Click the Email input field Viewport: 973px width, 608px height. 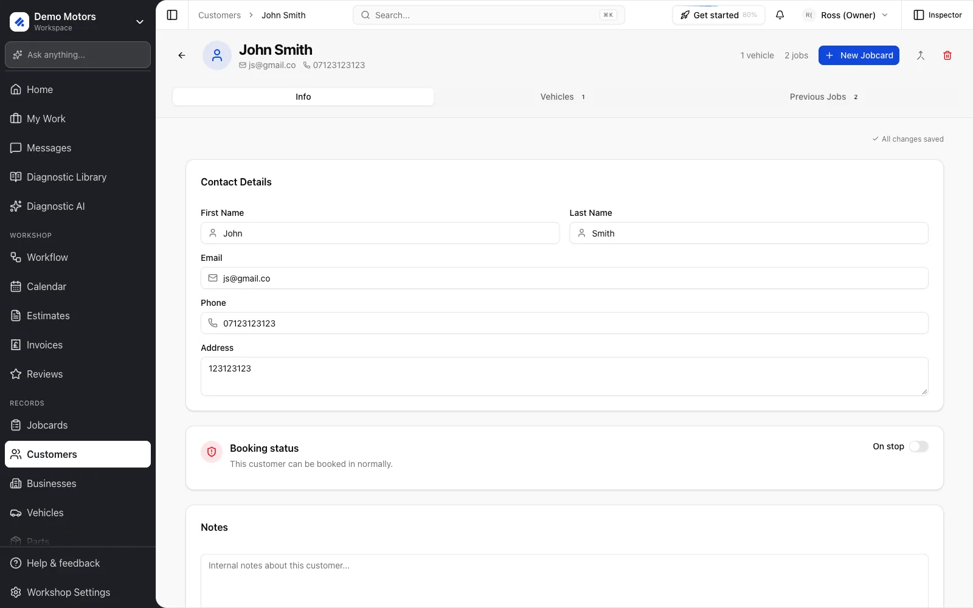click(564, 278)
